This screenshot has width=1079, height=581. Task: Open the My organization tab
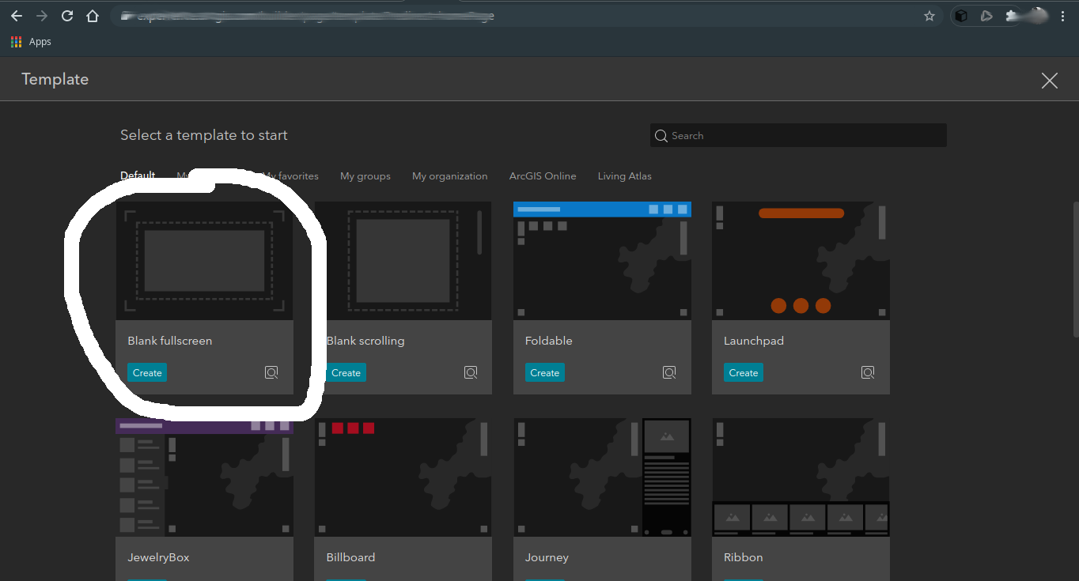[449, 176]
